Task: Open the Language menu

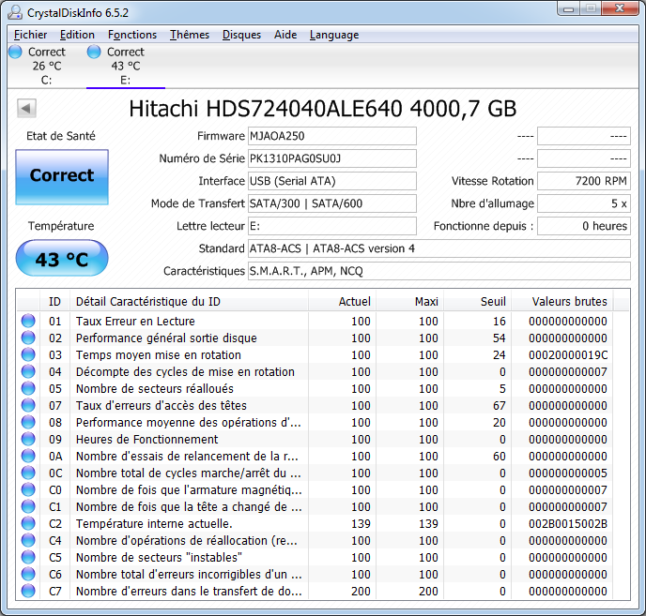Action: (x=334, y=35)
